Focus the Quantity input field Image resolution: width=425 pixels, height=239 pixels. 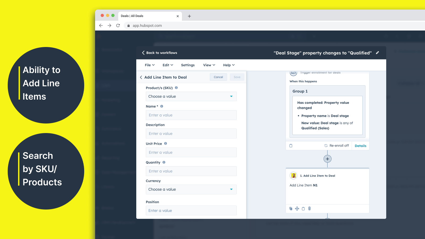pos(191,171)
